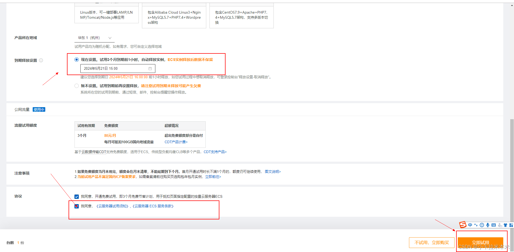Viewport: 514px width, 252px height.
Task: Open Sogou skin settings via shirt icon
Action: point(505,225)
